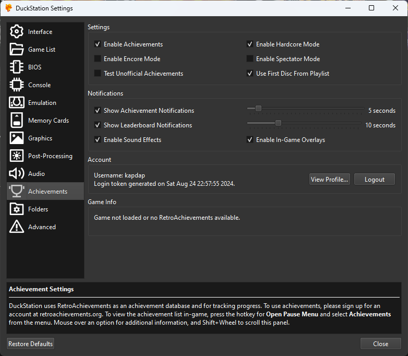
Task: Click the Game List folder icon
Action: pyautogui.click(x=17, y=49)
